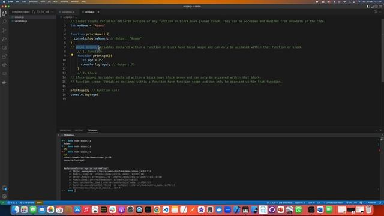Maximize the terminal panel with the chevron
The height and width of the screenshot is (216, 384).
pyautogui.click(x=376, y=130)
